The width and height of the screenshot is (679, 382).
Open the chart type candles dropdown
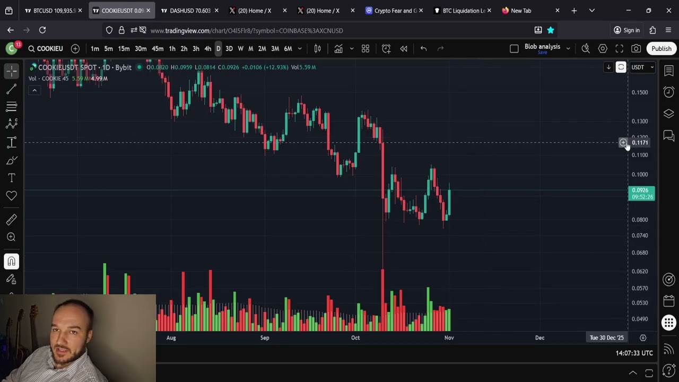[x=317, y=49]
